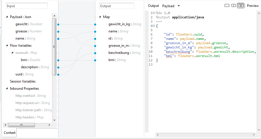Click the input tree horizontal scrollbar thumb

[21, 125]
